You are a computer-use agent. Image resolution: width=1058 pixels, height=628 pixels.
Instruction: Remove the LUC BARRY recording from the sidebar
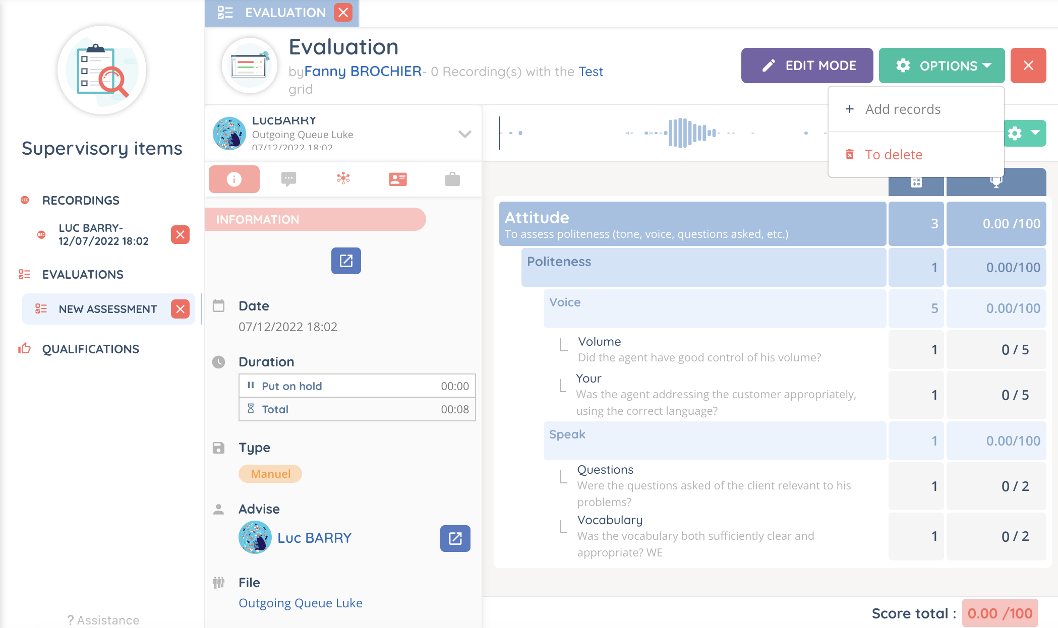point(180,234)
